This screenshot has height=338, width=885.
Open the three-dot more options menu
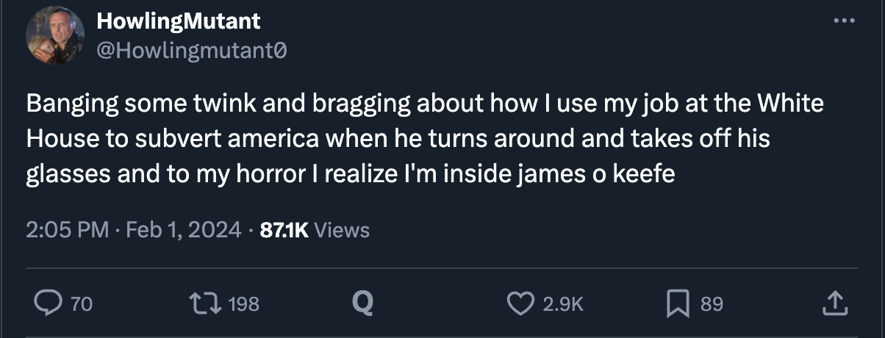click(x=844, y=20)
